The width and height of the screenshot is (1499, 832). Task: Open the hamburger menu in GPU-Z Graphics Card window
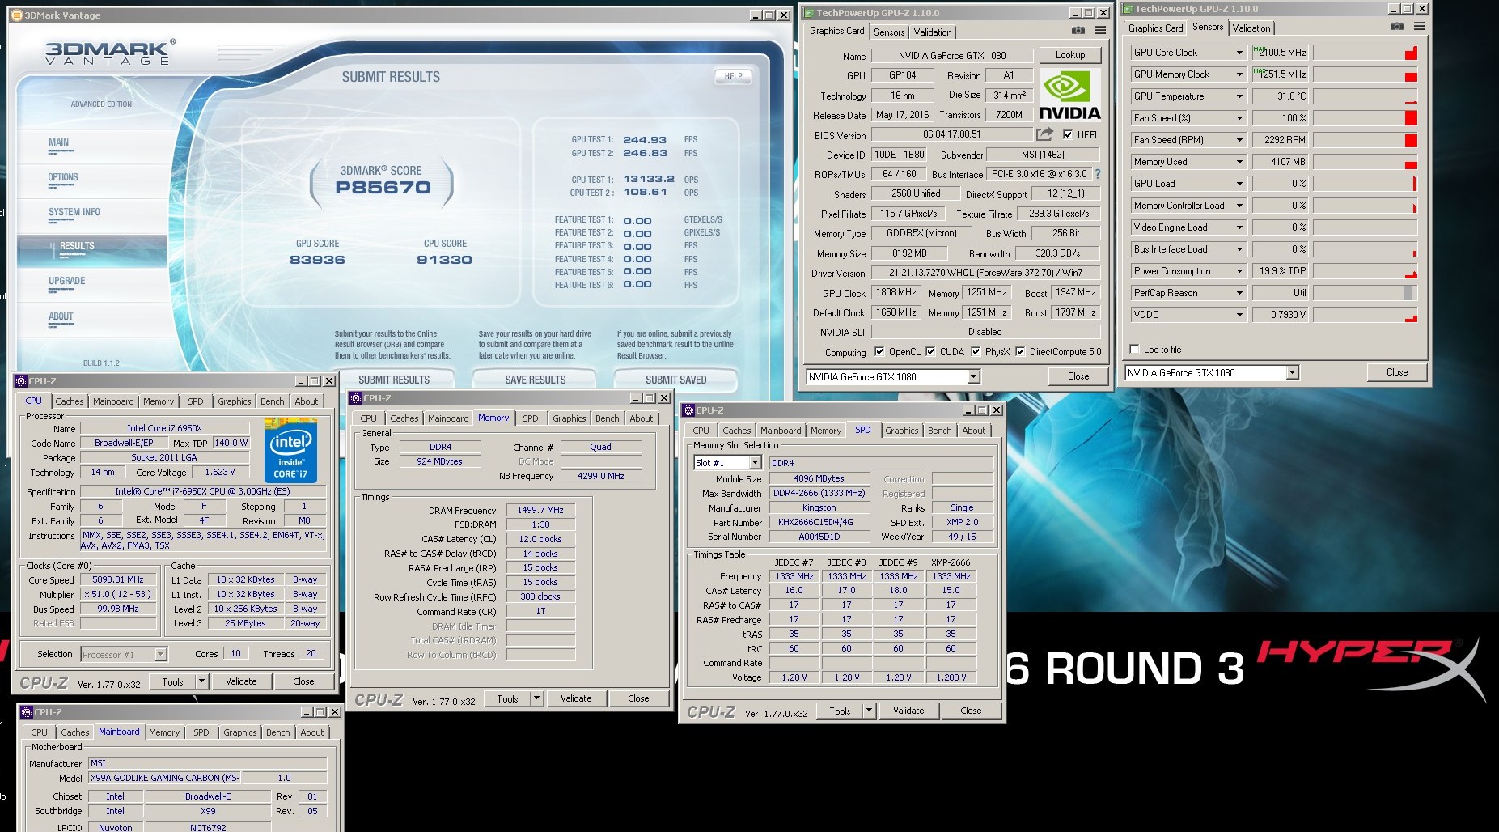[x=1100, y=31]
